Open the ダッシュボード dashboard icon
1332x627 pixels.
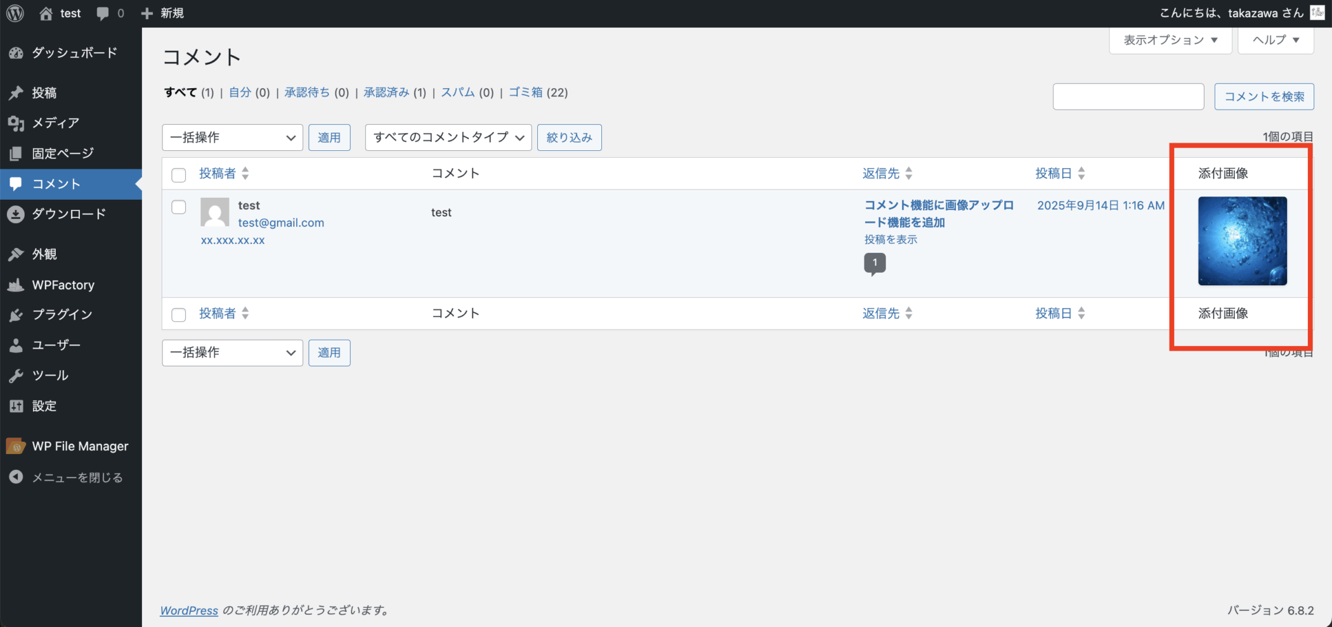[16, 53]
